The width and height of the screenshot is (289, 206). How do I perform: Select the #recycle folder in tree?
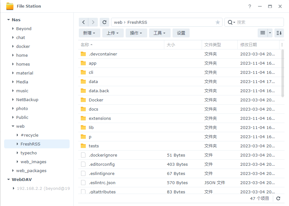coord(29,135)
